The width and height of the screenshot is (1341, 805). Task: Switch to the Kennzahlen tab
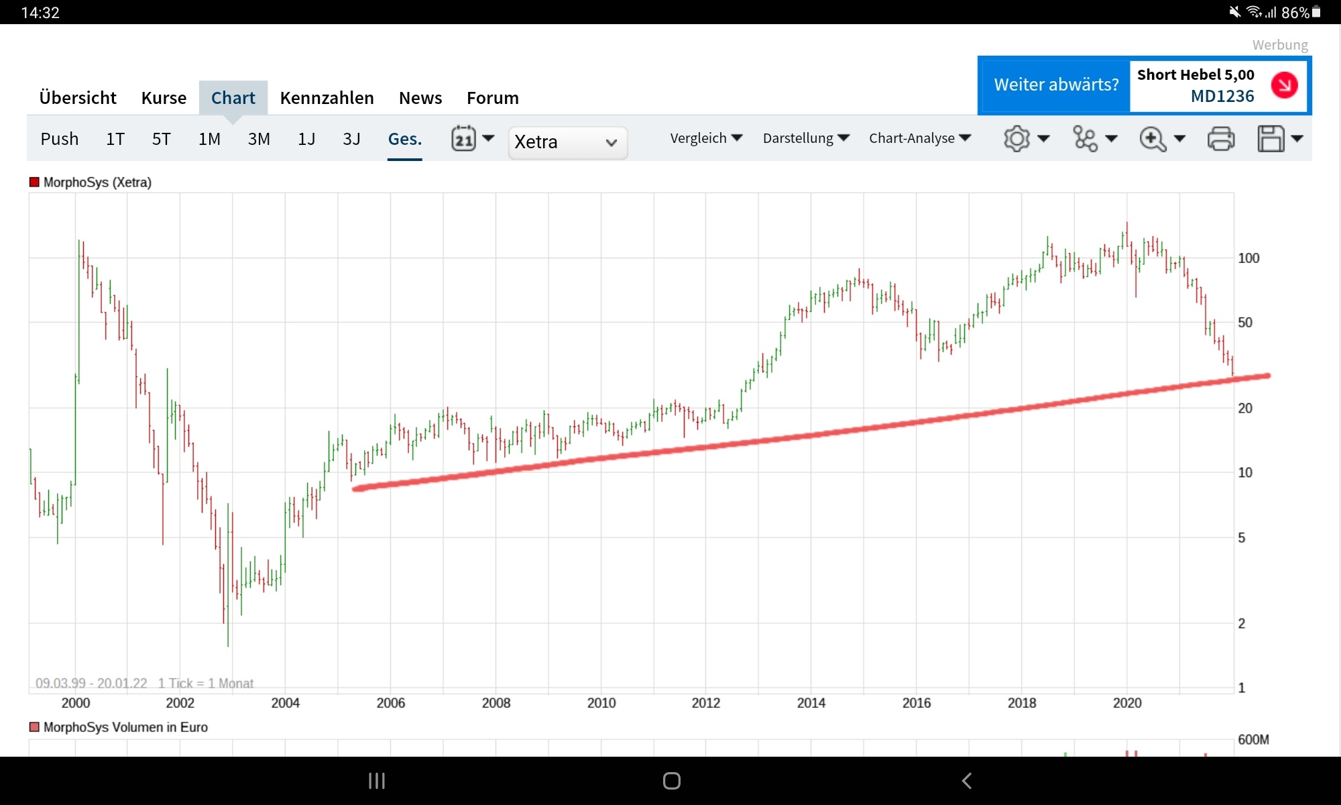point(327,97)
